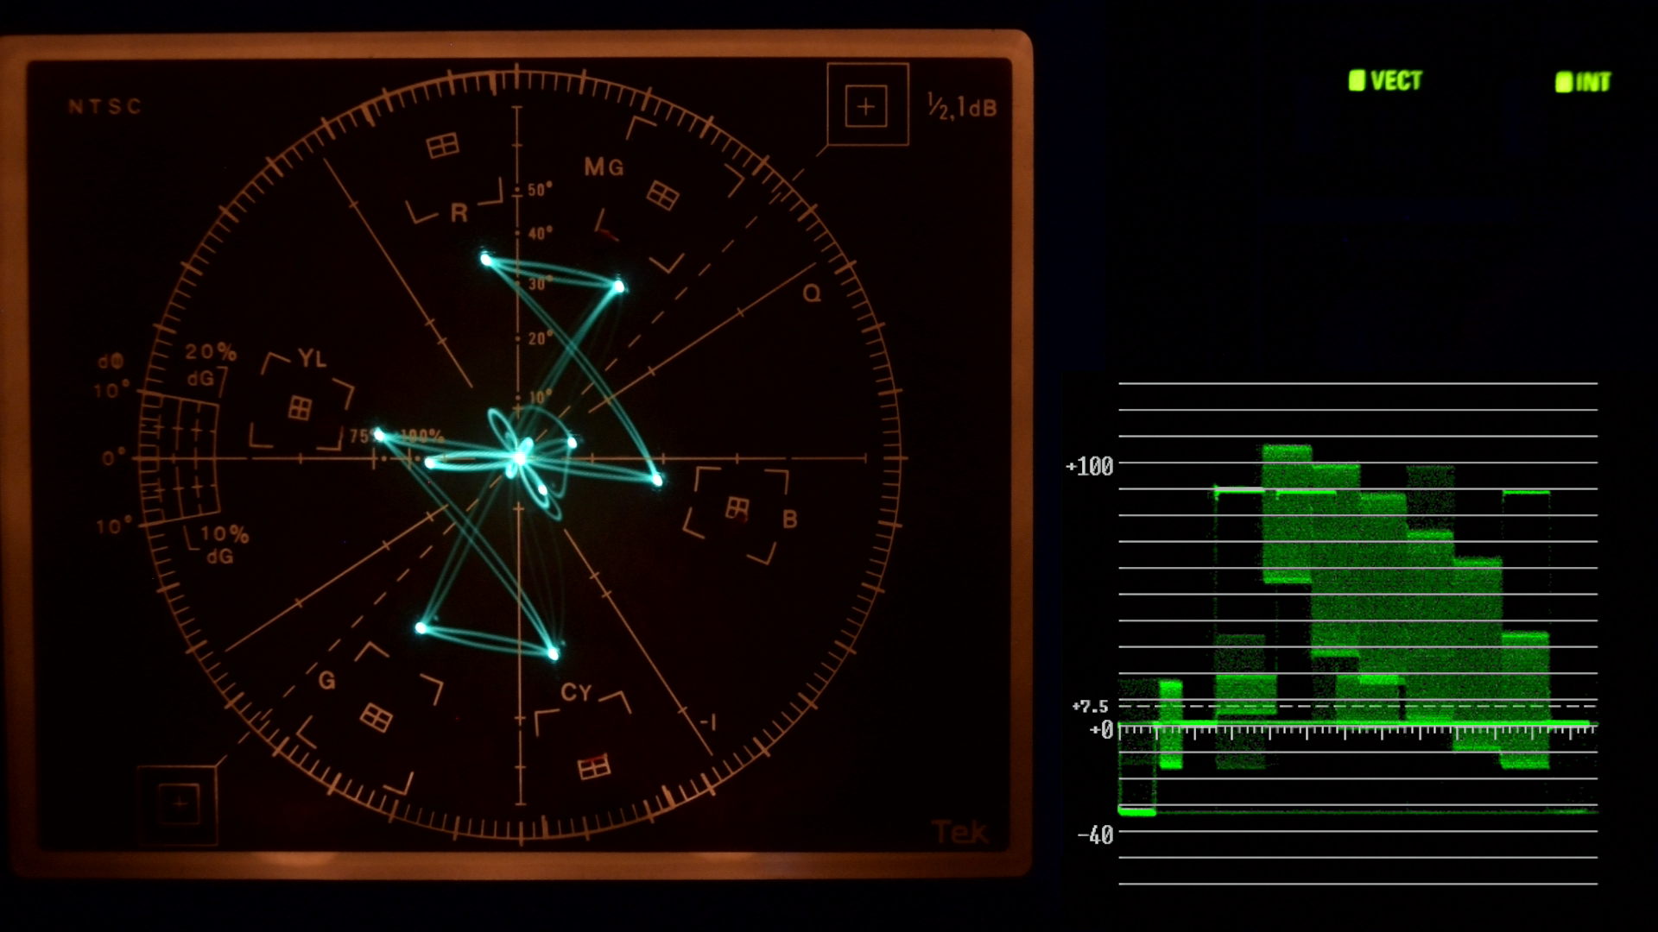Screen dimensions: 1658x932
Task: Click the CY cyan target box
Action: tap(594, 765)
